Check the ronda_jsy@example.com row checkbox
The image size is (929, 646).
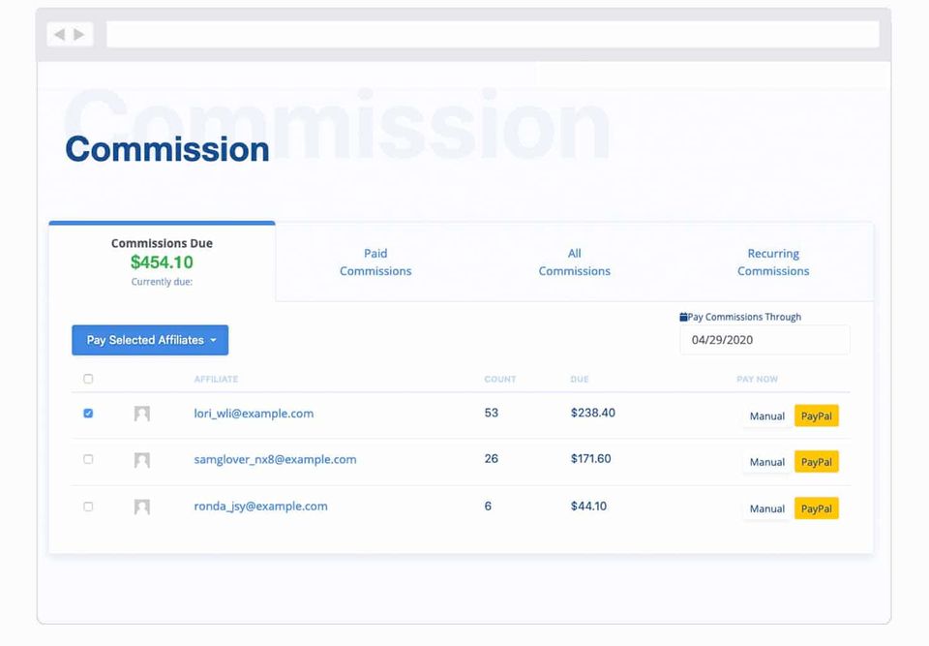[x=88, y=507]
